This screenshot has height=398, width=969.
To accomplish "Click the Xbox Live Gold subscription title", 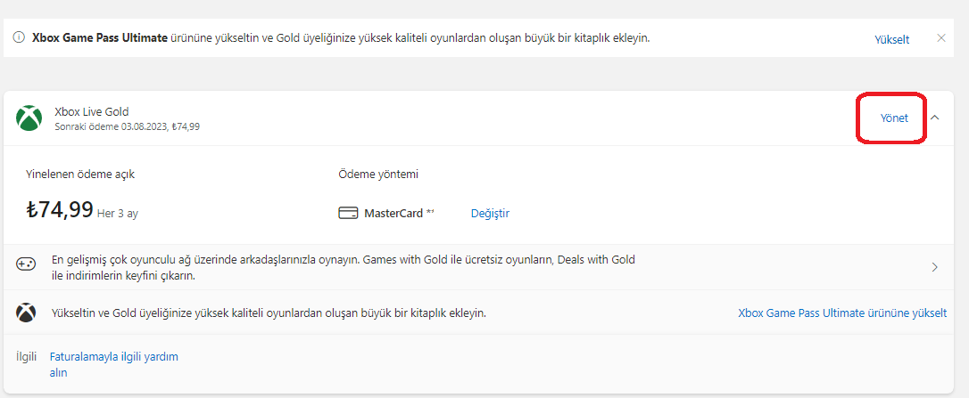I will tap(92, 111).
